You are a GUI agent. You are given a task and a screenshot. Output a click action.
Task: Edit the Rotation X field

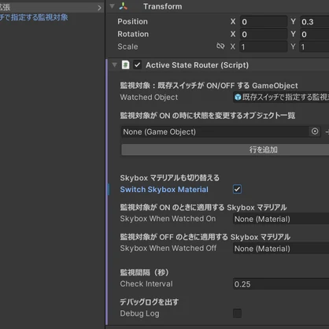(264, 34)
